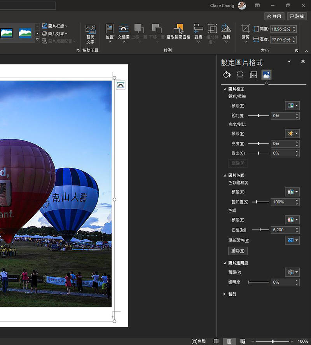Image resolution: width=311 pixels, height=345 pixels.
Task: Click the Color Temperature (色溫) value field
Action: pos(282,230)
